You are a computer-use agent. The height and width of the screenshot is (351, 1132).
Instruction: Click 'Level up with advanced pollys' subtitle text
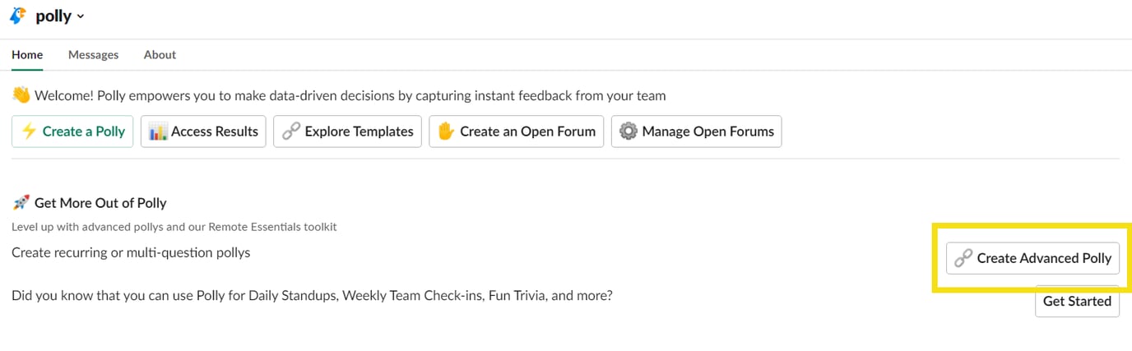pyautogui.click(x=174, y=226)
